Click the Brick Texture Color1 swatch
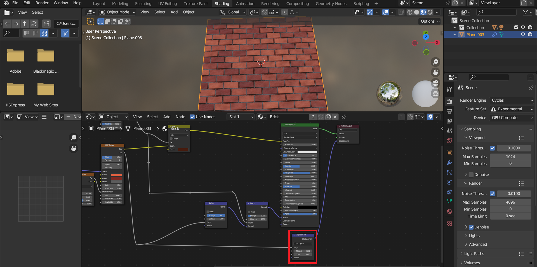 pos(117,175)
